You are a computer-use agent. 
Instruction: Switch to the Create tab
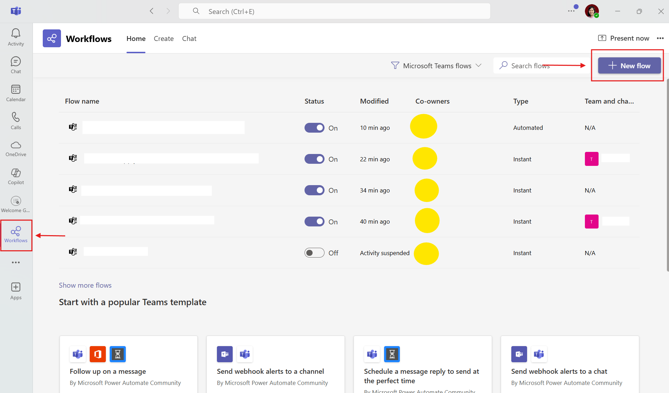point(164,38)
